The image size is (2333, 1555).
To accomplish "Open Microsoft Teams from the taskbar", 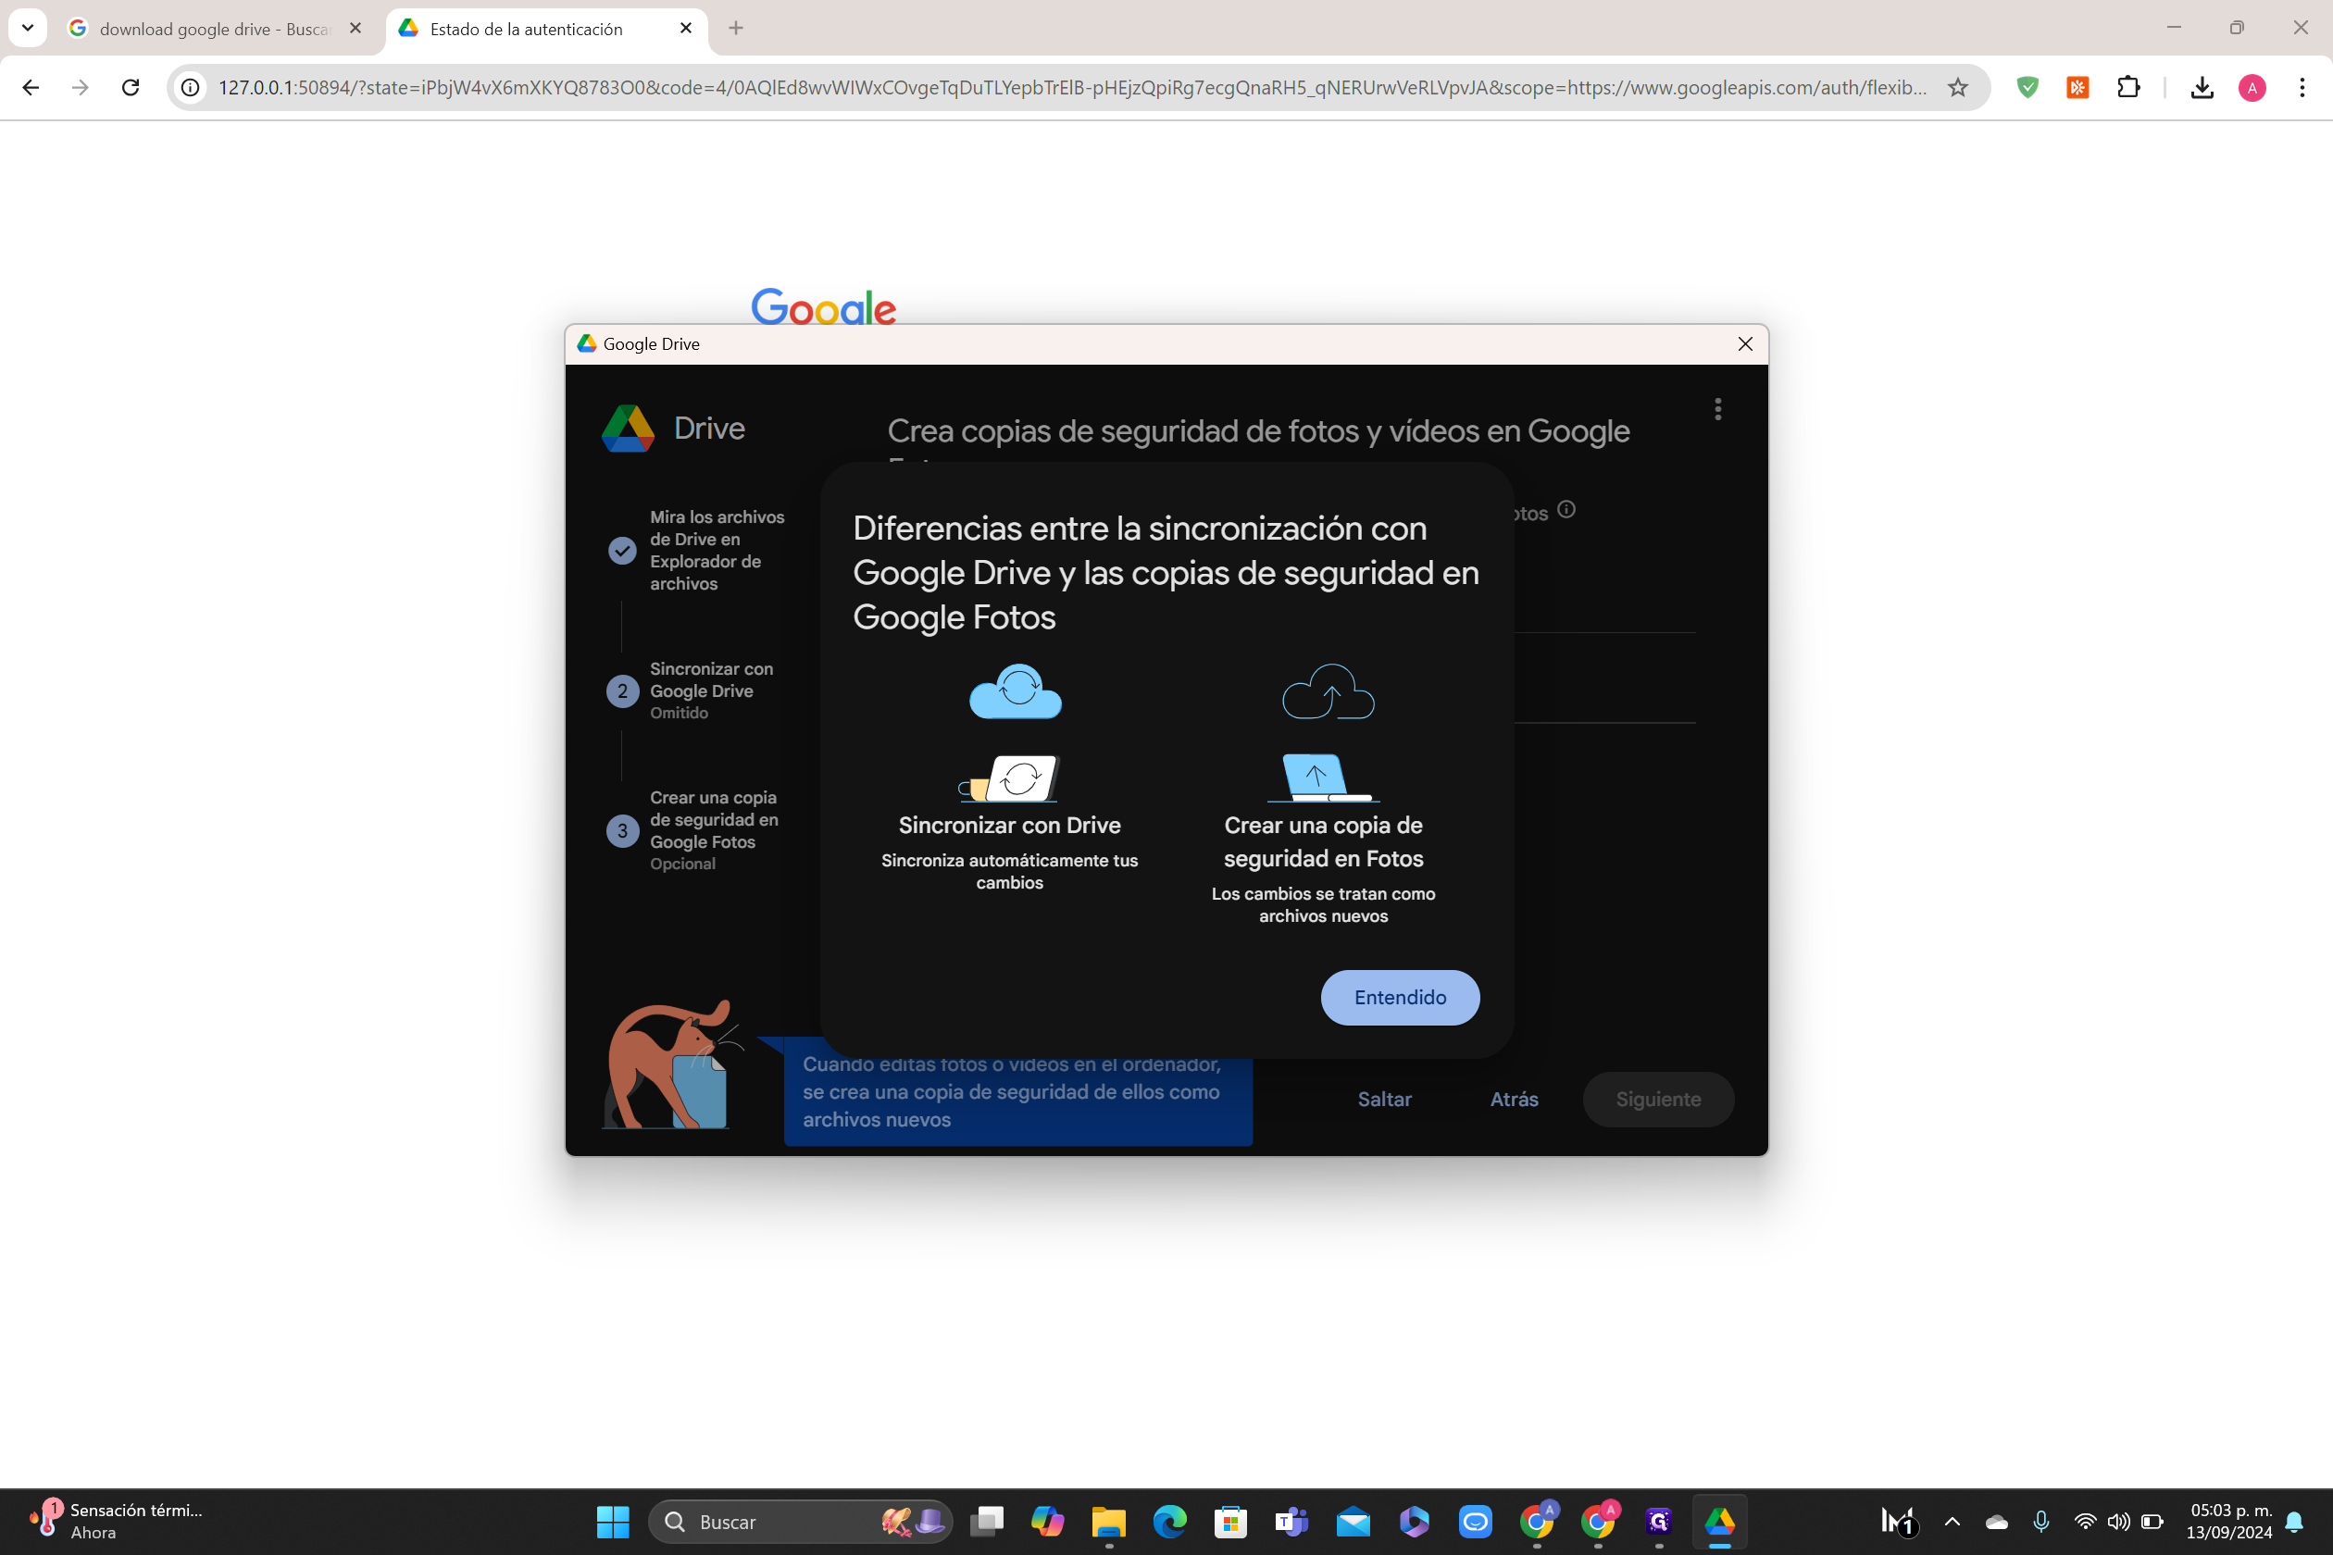I will (x=1291, y=1522).
